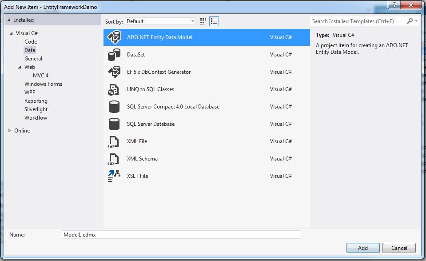
Task: Select the Windows Forms category
Action: (43, 84)
